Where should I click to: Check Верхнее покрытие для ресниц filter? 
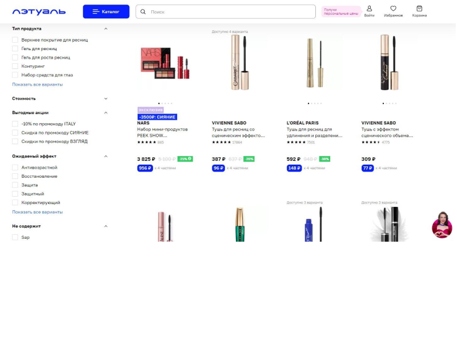[x=15, y=40]
